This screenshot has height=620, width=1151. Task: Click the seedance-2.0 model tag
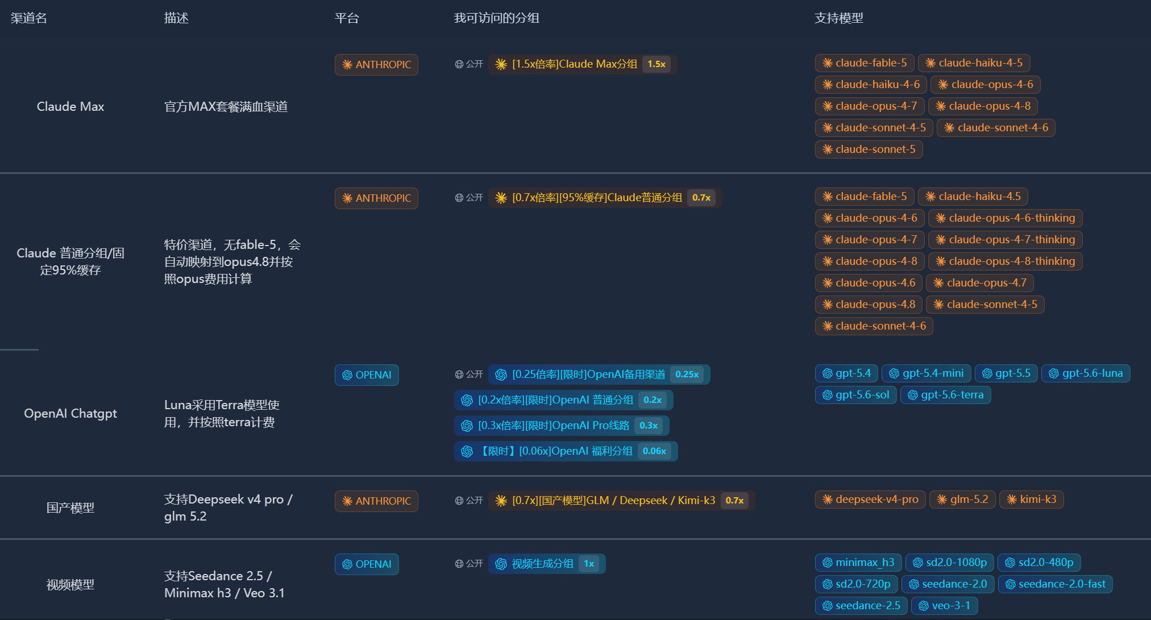coord(948,584)
